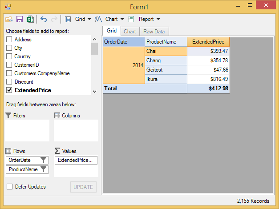279x209 pixels.
Task: Click the Save floppy disk icon
Action: pyautogui.click(x=20, y=19)
